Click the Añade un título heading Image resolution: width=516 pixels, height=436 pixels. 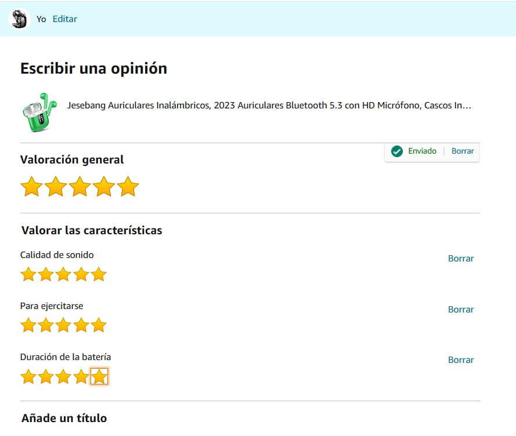64,418
